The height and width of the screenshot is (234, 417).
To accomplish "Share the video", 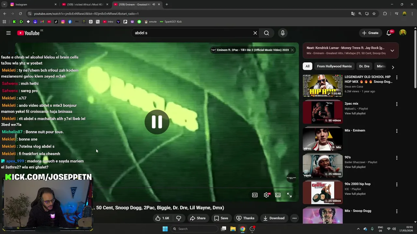I will (198, 218).
